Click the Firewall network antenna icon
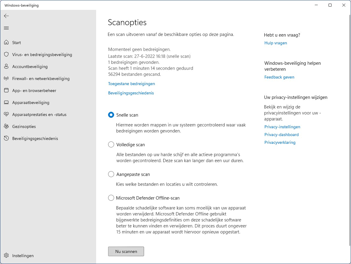 coord(6,79)
